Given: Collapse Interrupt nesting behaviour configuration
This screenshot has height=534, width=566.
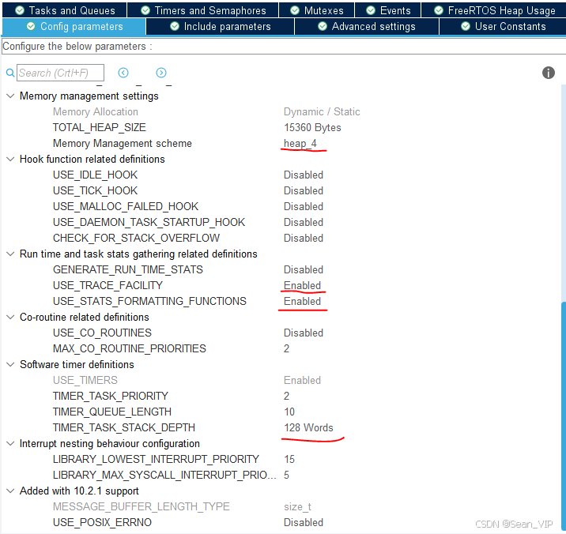Looking at the screenshot, I should pos(10,443).
